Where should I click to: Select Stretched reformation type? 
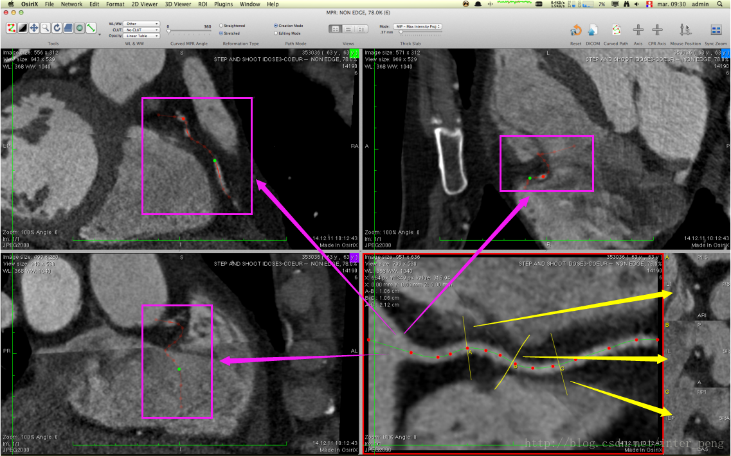pos(230,33)
